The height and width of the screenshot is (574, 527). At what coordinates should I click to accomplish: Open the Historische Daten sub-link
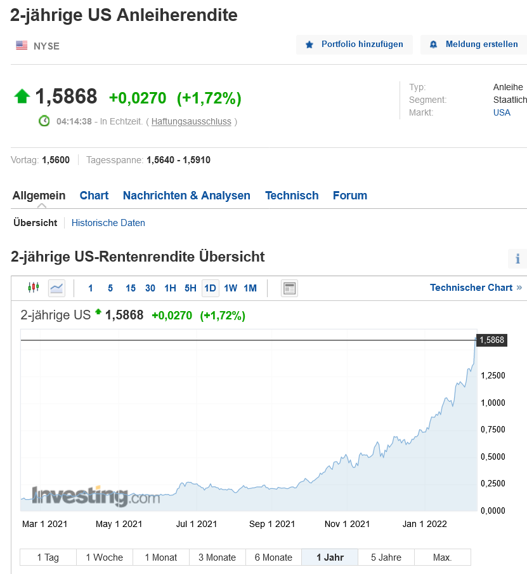[x=108, y=223]
